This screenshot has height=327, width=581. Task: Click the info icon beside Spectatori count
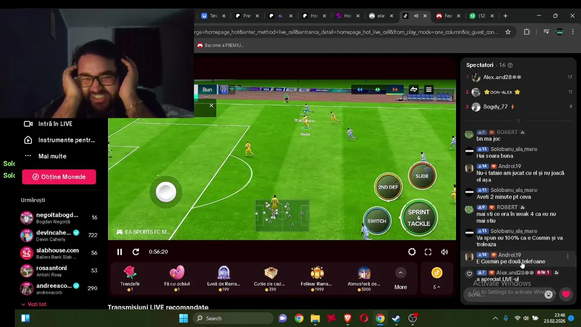510,65
